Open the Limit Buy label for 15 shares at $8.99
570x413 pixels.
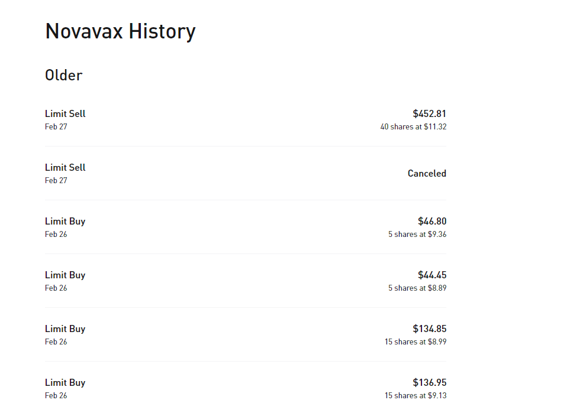point(65,329)
